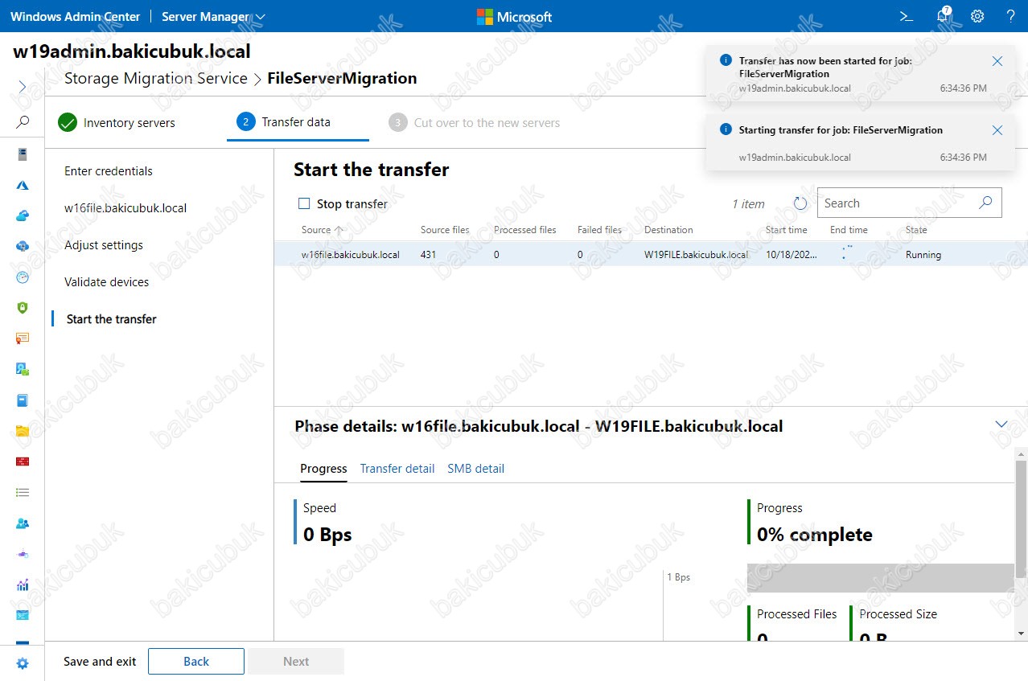Image resolution: width=1028 pixels, height=681 pixels.
Task: Click Save and exit
Action: (100, 662)
